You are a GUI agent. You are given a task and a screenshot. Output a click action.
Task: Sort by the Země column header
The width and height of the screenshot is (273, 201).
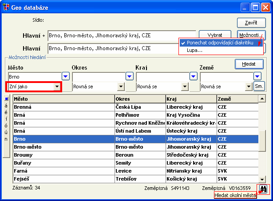(237, 99)
